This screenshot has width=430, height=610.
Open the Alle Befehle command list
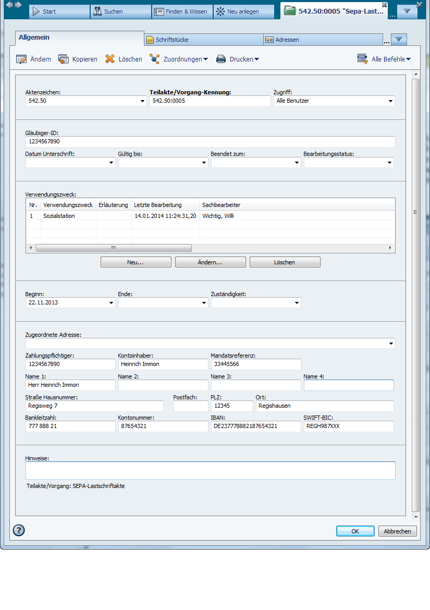click(x=384, y=59)
